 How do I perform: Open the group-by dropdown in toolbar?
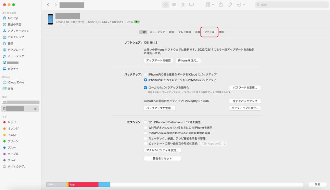click(x=210, y=5)
